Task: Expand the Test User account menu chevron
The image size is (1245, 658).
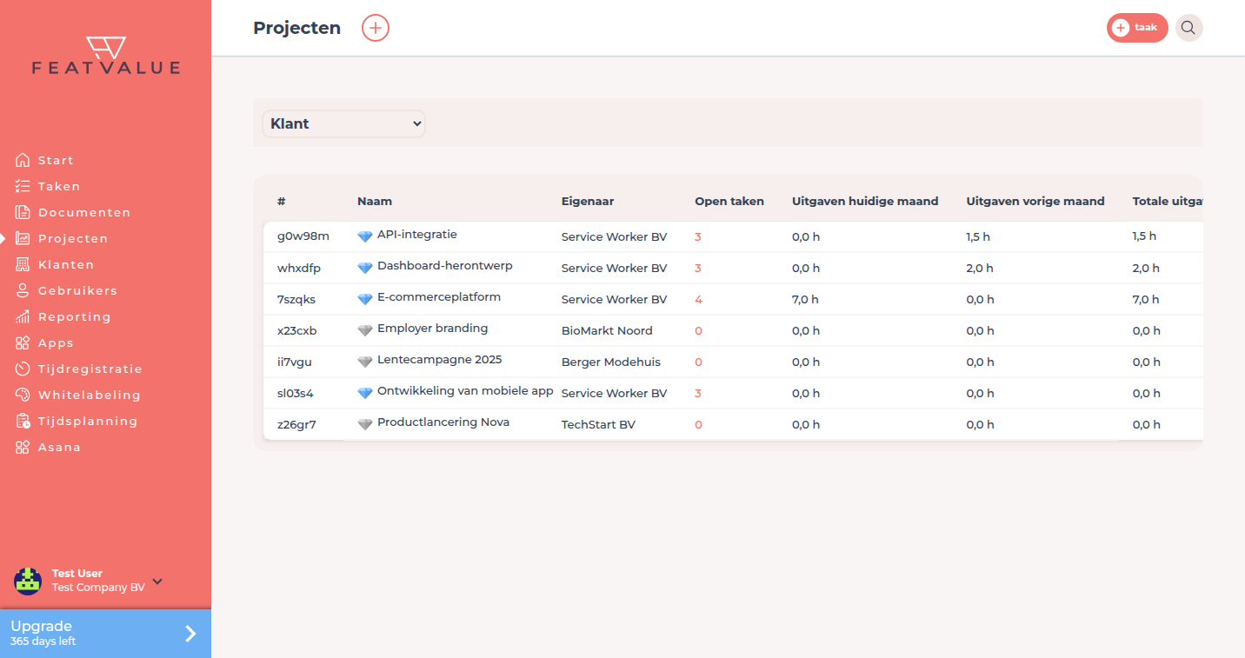Action: [157, 582]
